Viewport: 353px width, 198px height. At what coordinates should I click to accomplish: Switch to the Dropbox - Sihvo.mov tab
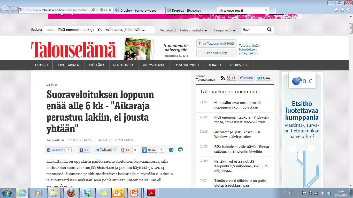(x=191, y=10)
